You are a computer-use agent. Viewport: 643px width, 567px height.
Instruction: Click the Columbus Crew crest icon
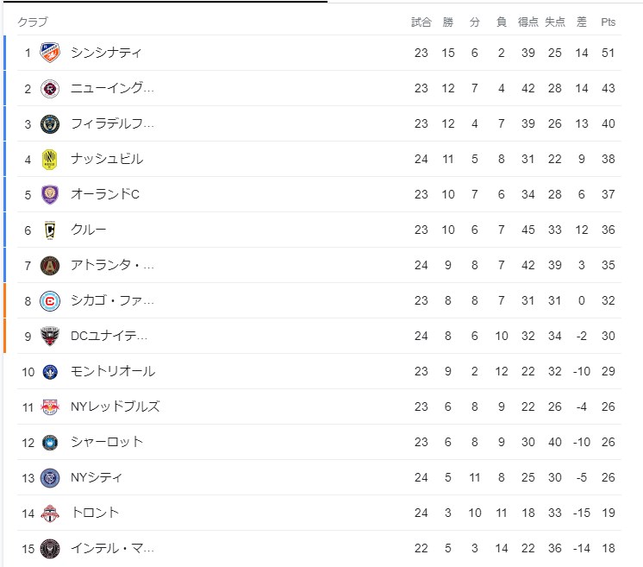tap(50, 230)
